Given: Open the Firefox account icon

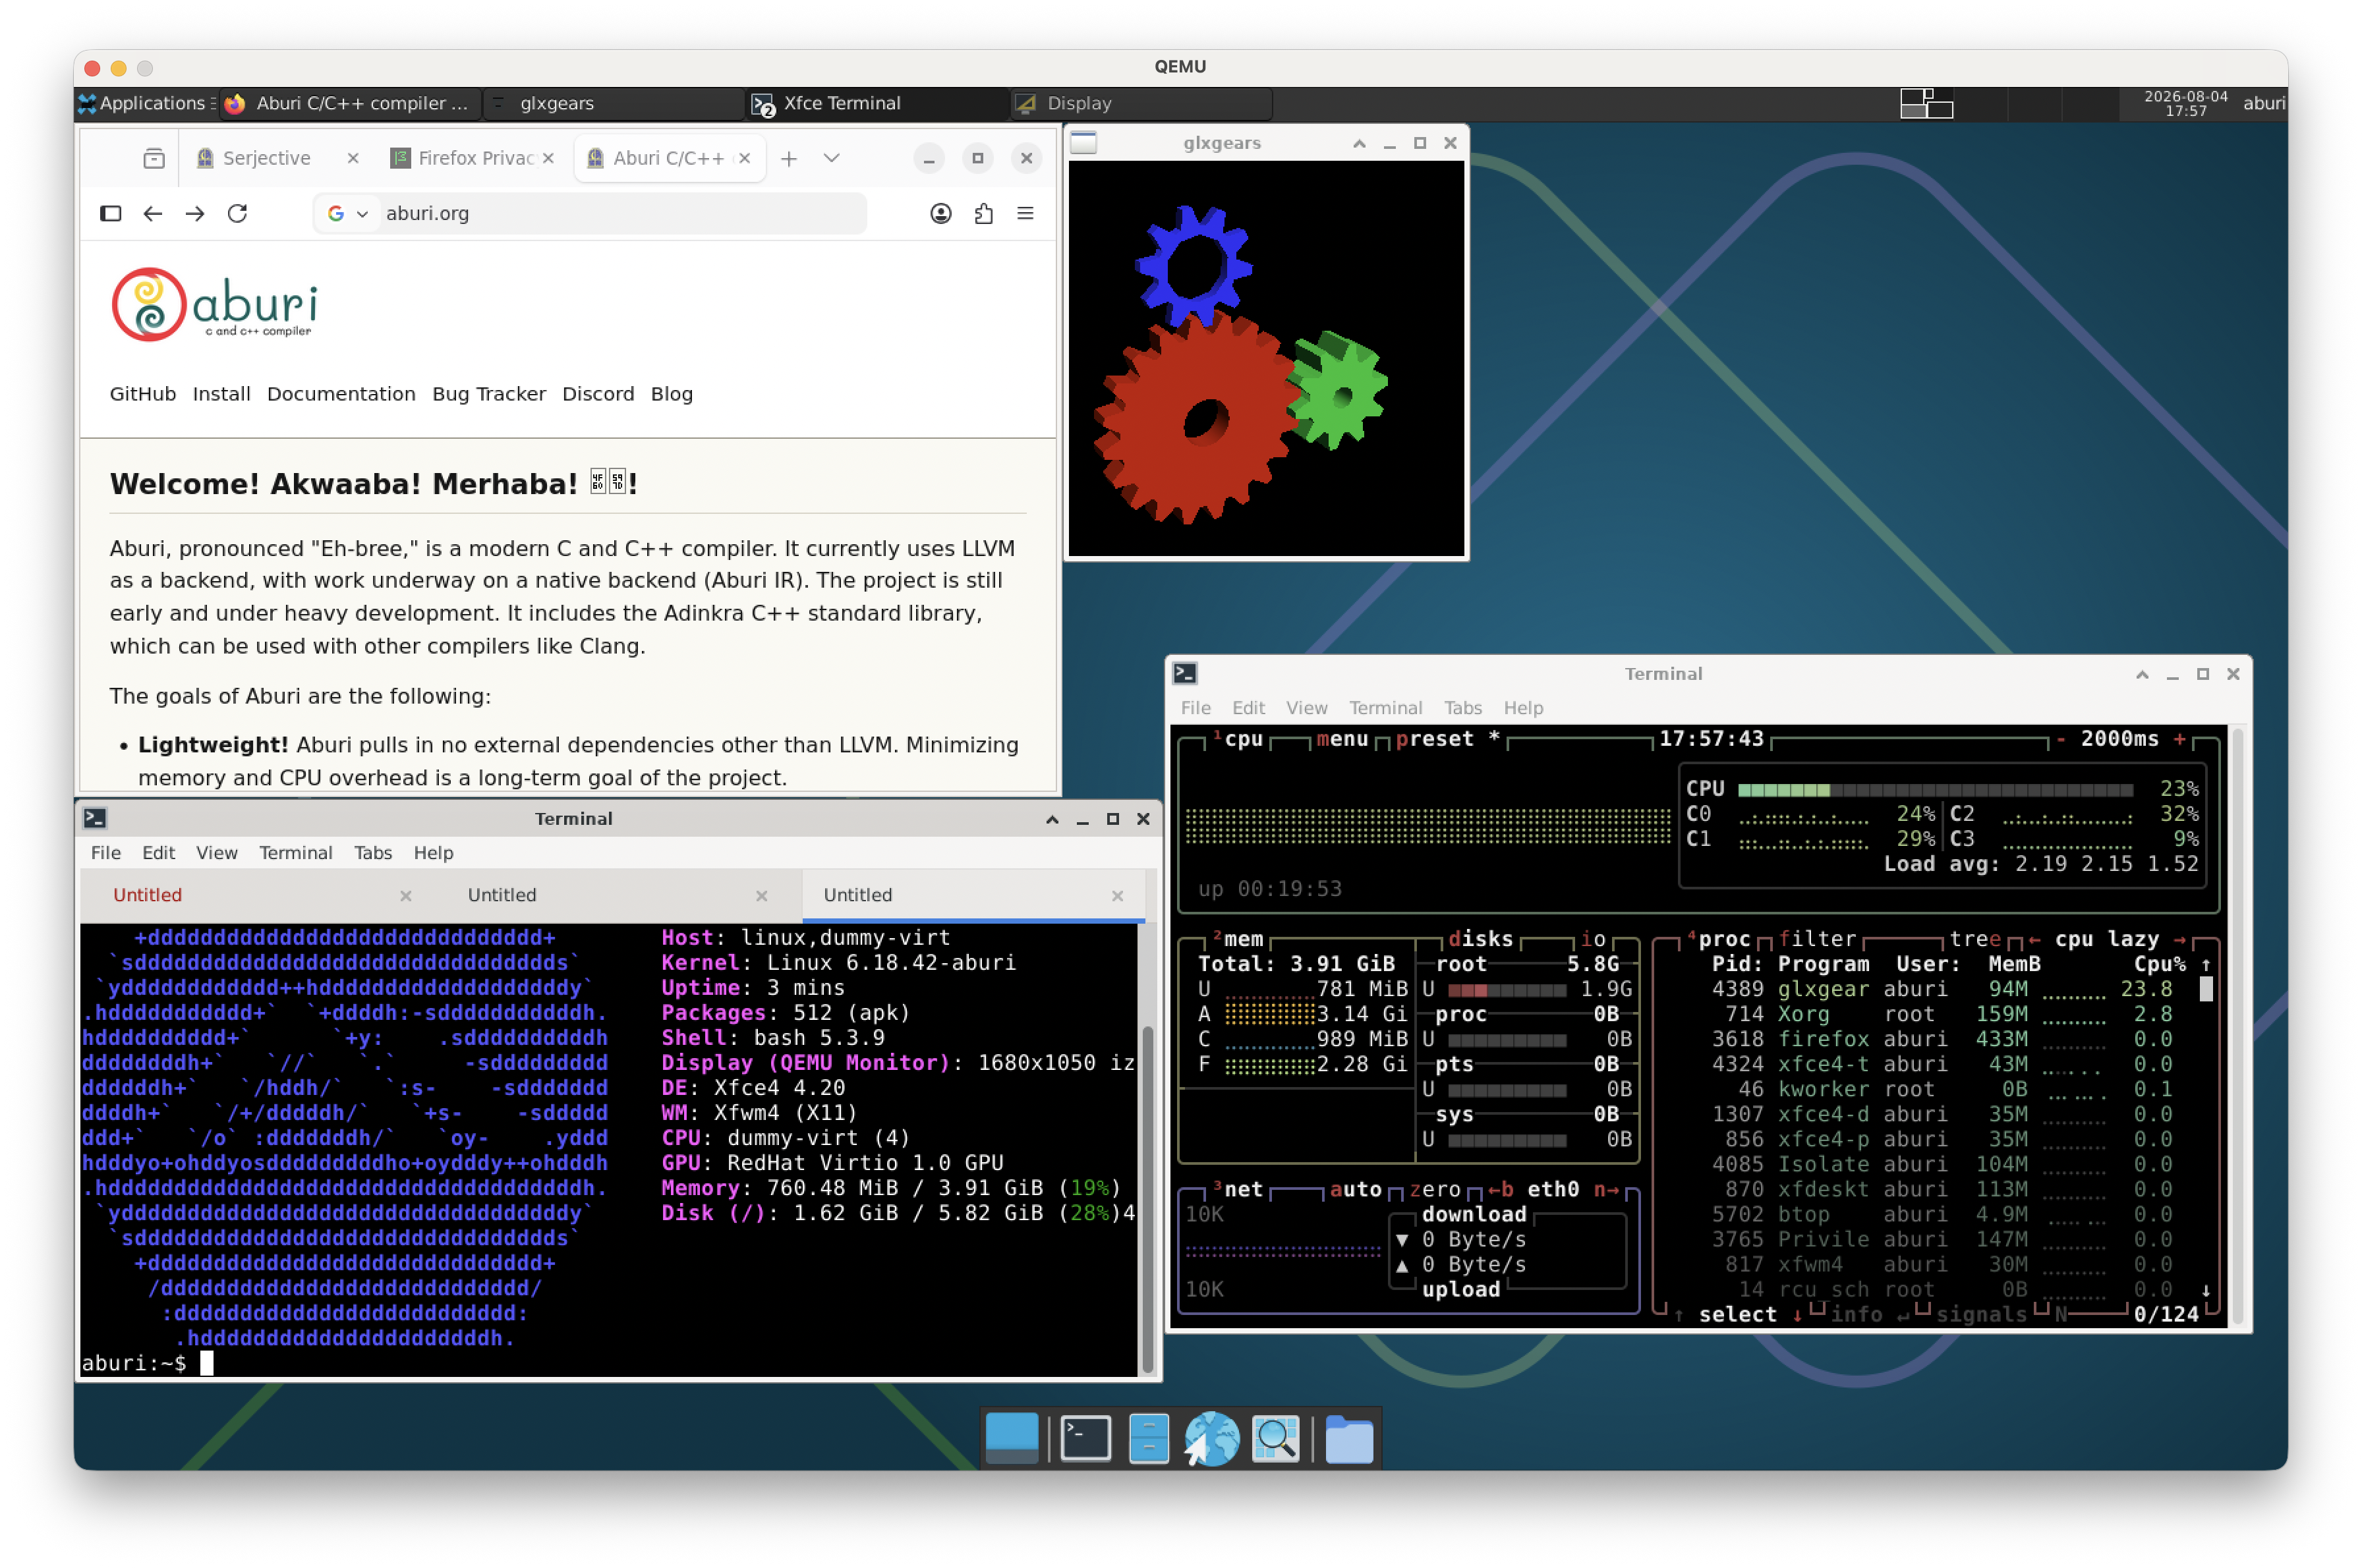Looking at the screenshot, I should click(x=940, y=213).
